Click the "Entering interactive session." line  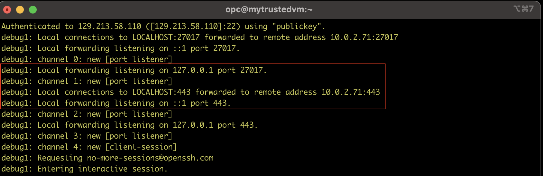click(x=102, y=169)
